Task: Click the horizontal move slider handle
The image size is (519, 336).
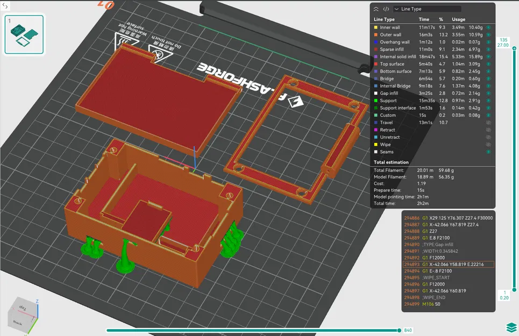Action: pos(399,330)
